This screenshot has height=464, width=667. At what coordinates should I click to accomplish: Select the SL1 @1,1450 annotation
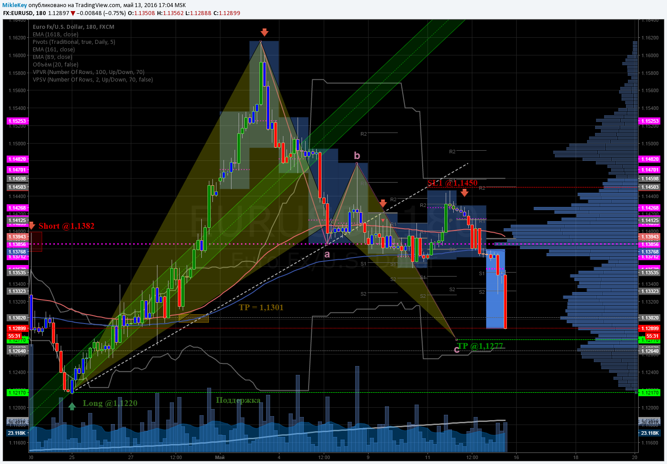[452, 183]
